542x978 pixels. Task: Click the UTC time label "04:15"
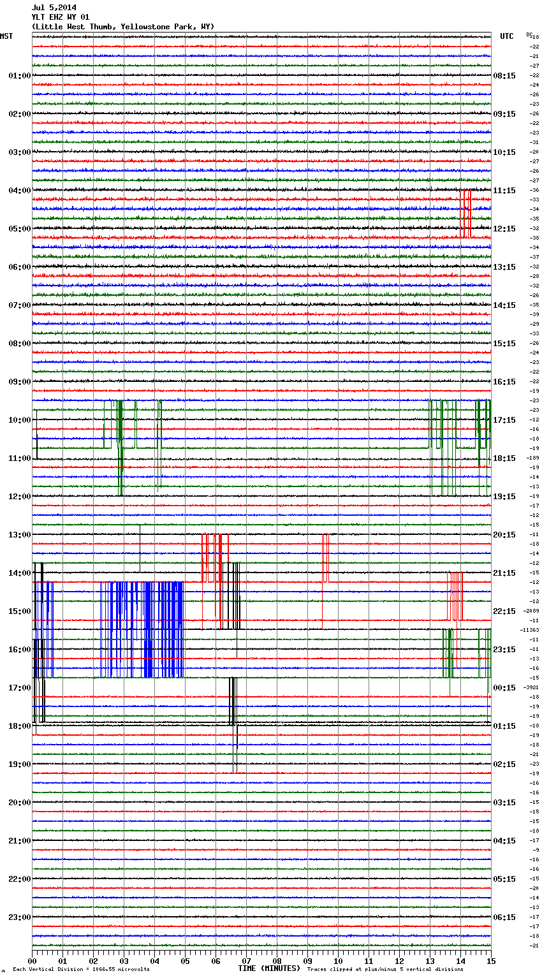point(504,841)
